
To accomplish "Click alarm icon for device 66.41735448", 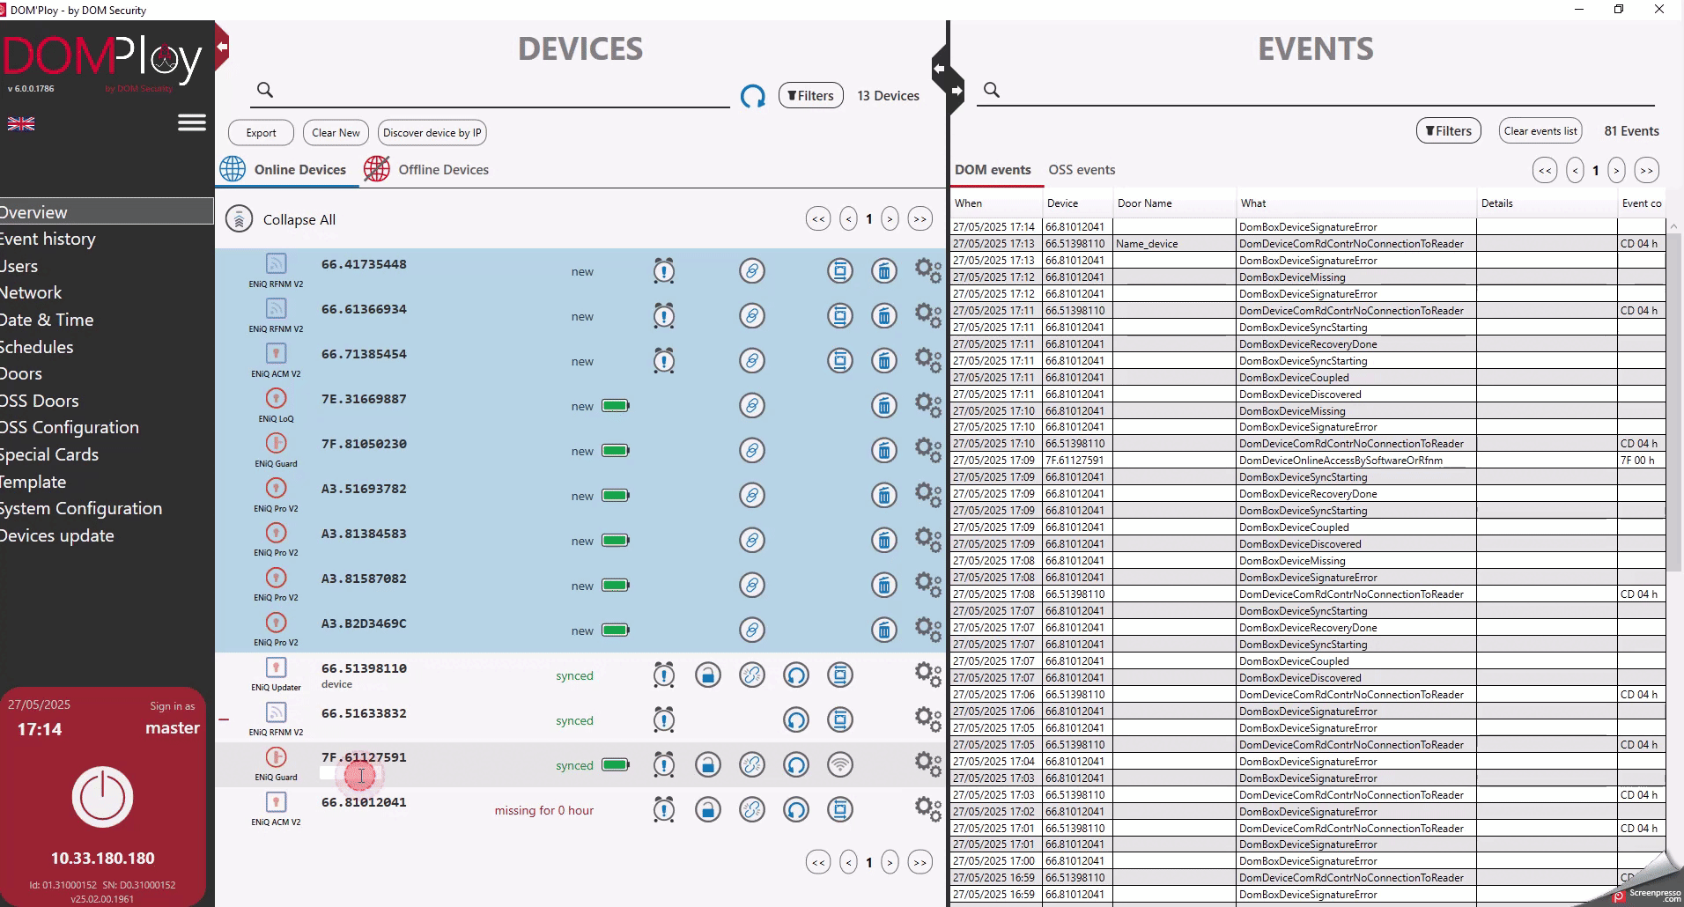I will coord(664,271).
